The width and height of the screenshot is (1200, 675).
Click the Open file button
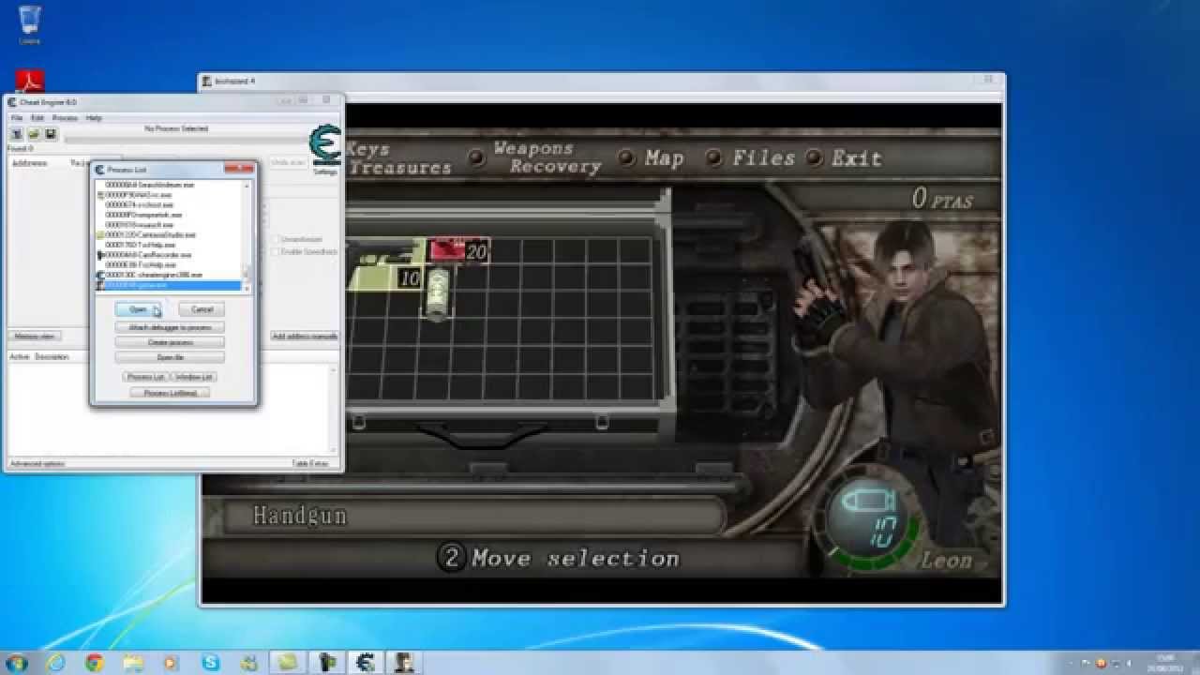(170, 357)
